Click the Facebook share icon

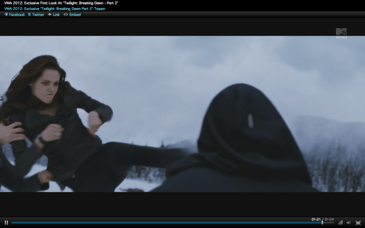click(x=6, y=15)
